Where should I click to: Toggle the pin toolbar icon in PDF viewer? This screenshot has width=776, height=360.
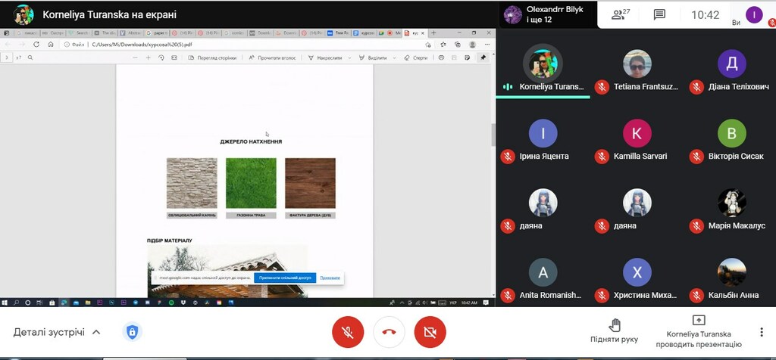(x=483, y=57)
